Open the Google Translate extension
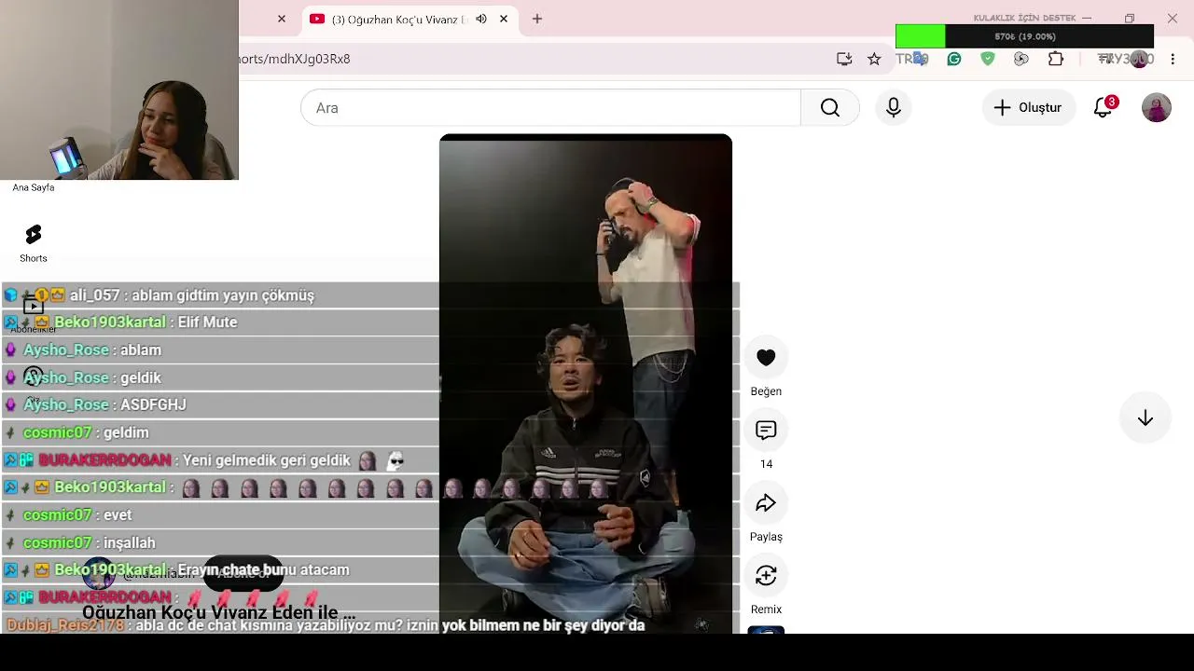The height and width of the screenshot is (671, 1194). pyautogui.click(x=920, y=59)
